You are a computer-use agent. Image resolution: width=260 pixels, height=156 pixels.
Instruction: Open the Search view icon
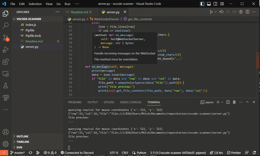[x=6, y=26]
